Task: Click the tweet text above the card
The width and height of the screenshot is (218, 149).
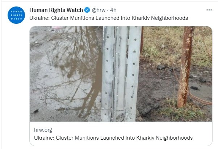Action: 109,18
